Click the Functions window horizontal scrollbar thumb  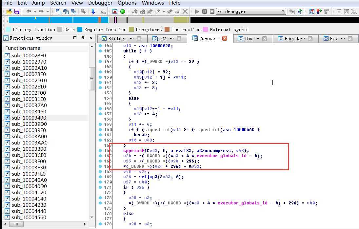tap(16, 224)
